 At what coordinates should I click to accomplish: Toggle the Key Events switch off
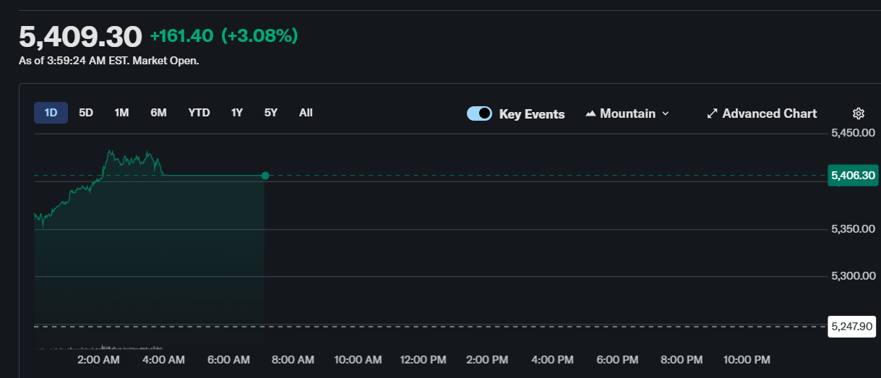click(x=479, y=113)
